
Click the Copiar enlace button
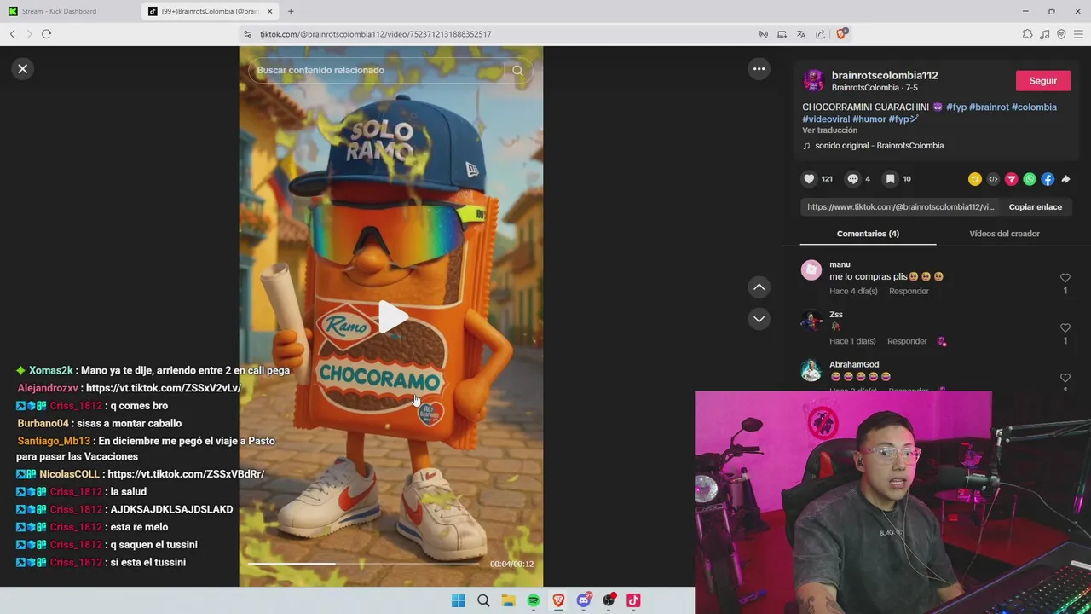coord(1035,207)
